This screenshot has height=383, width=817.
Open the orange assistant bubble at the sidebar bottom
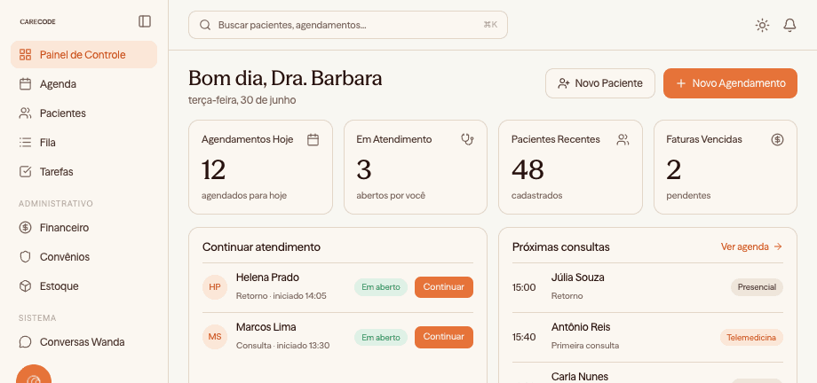tap(34, 375)
